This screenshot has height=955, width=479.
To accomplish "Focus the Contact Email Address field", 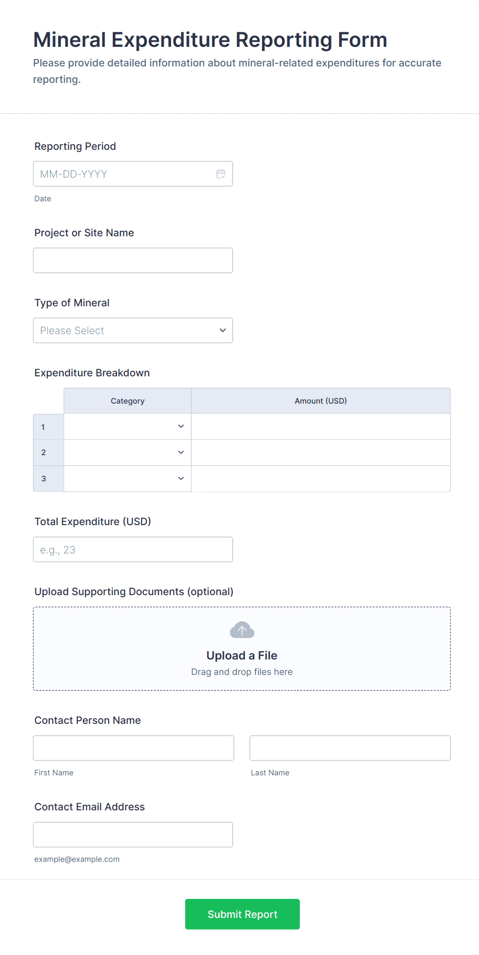I will 133,835.
